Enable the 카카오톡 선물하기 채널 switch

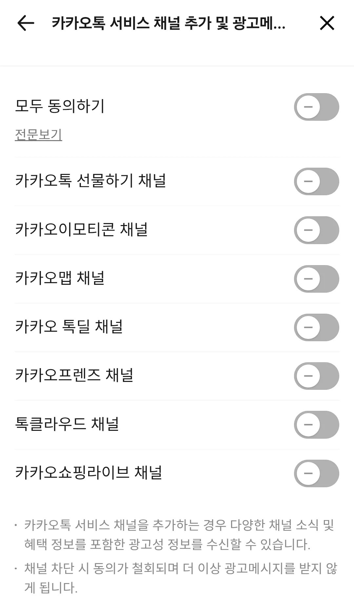(x=316, y=181)
